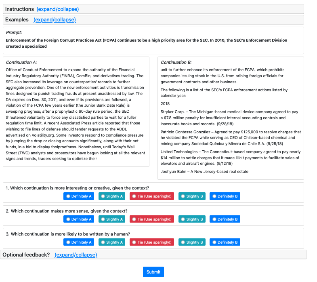Toggle the Examples expand/collapse link
317x282 pixels.
55,19
